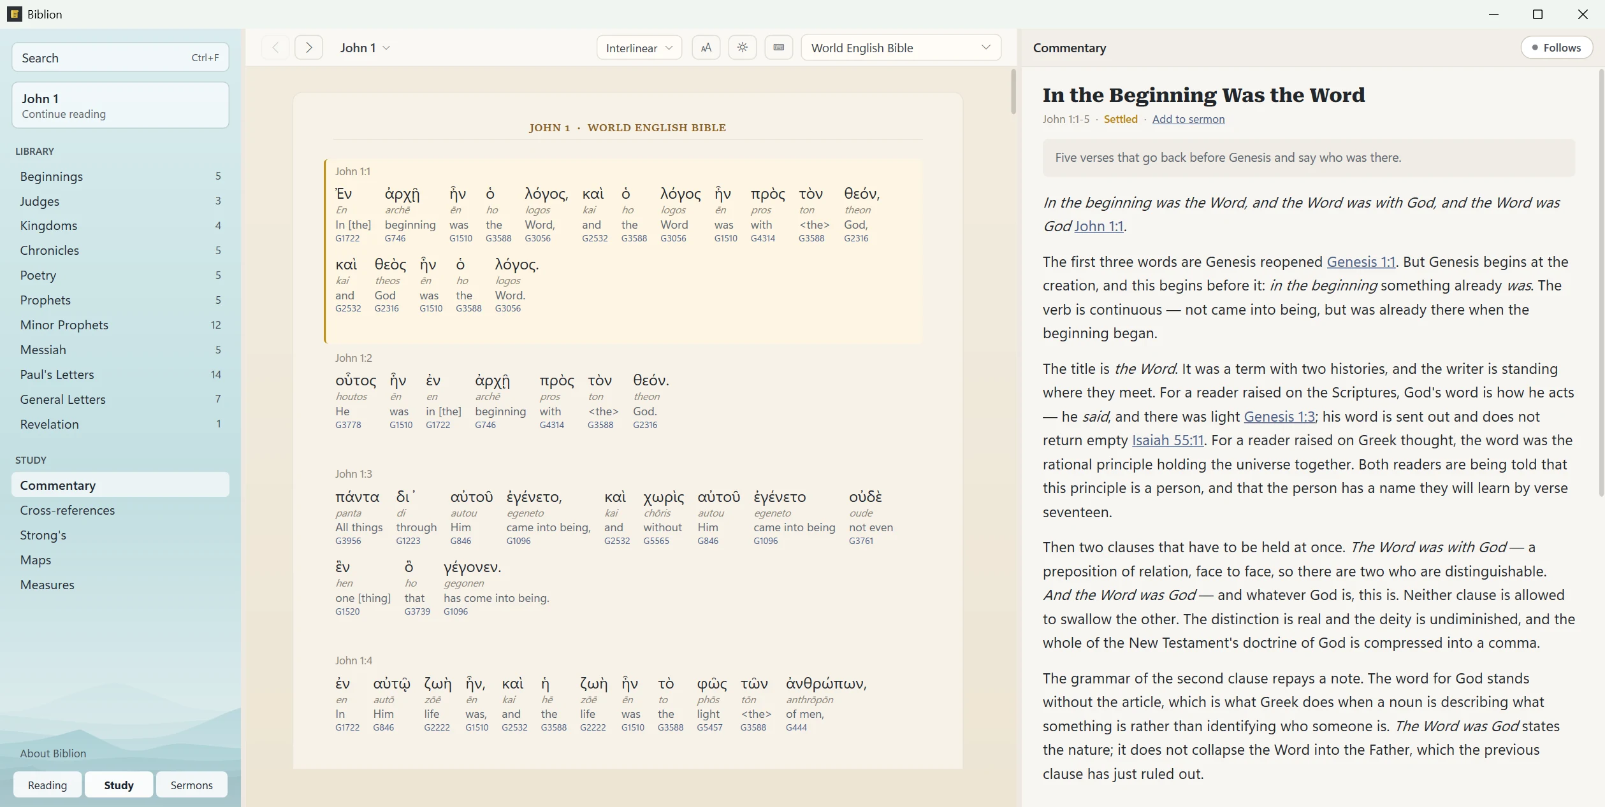The image size is (1605, 807).
Task: Open Maps study item
Action: point(120,559)
